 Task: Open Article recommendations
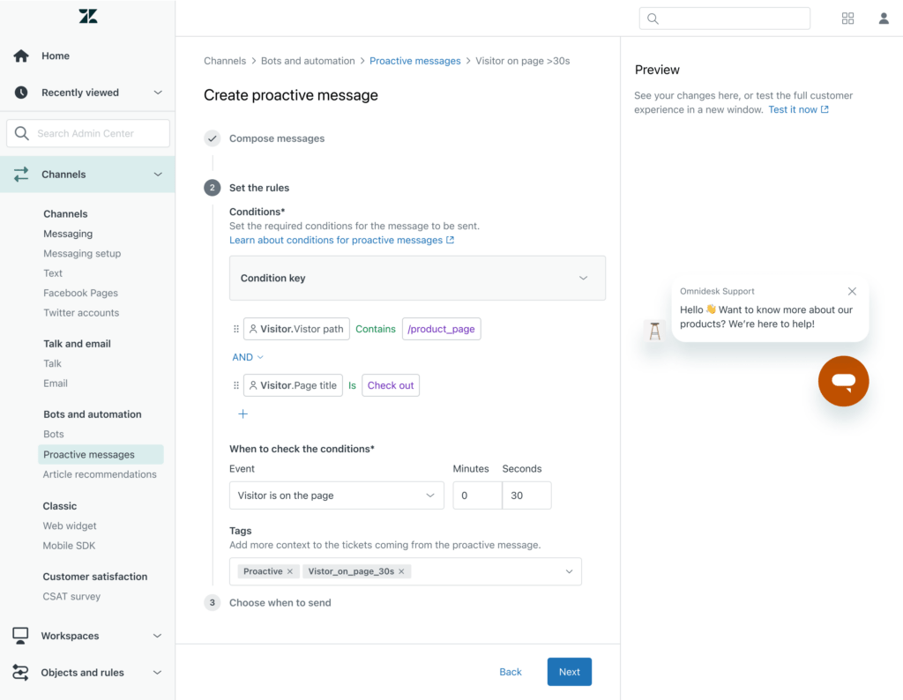(x=100, y=474)
